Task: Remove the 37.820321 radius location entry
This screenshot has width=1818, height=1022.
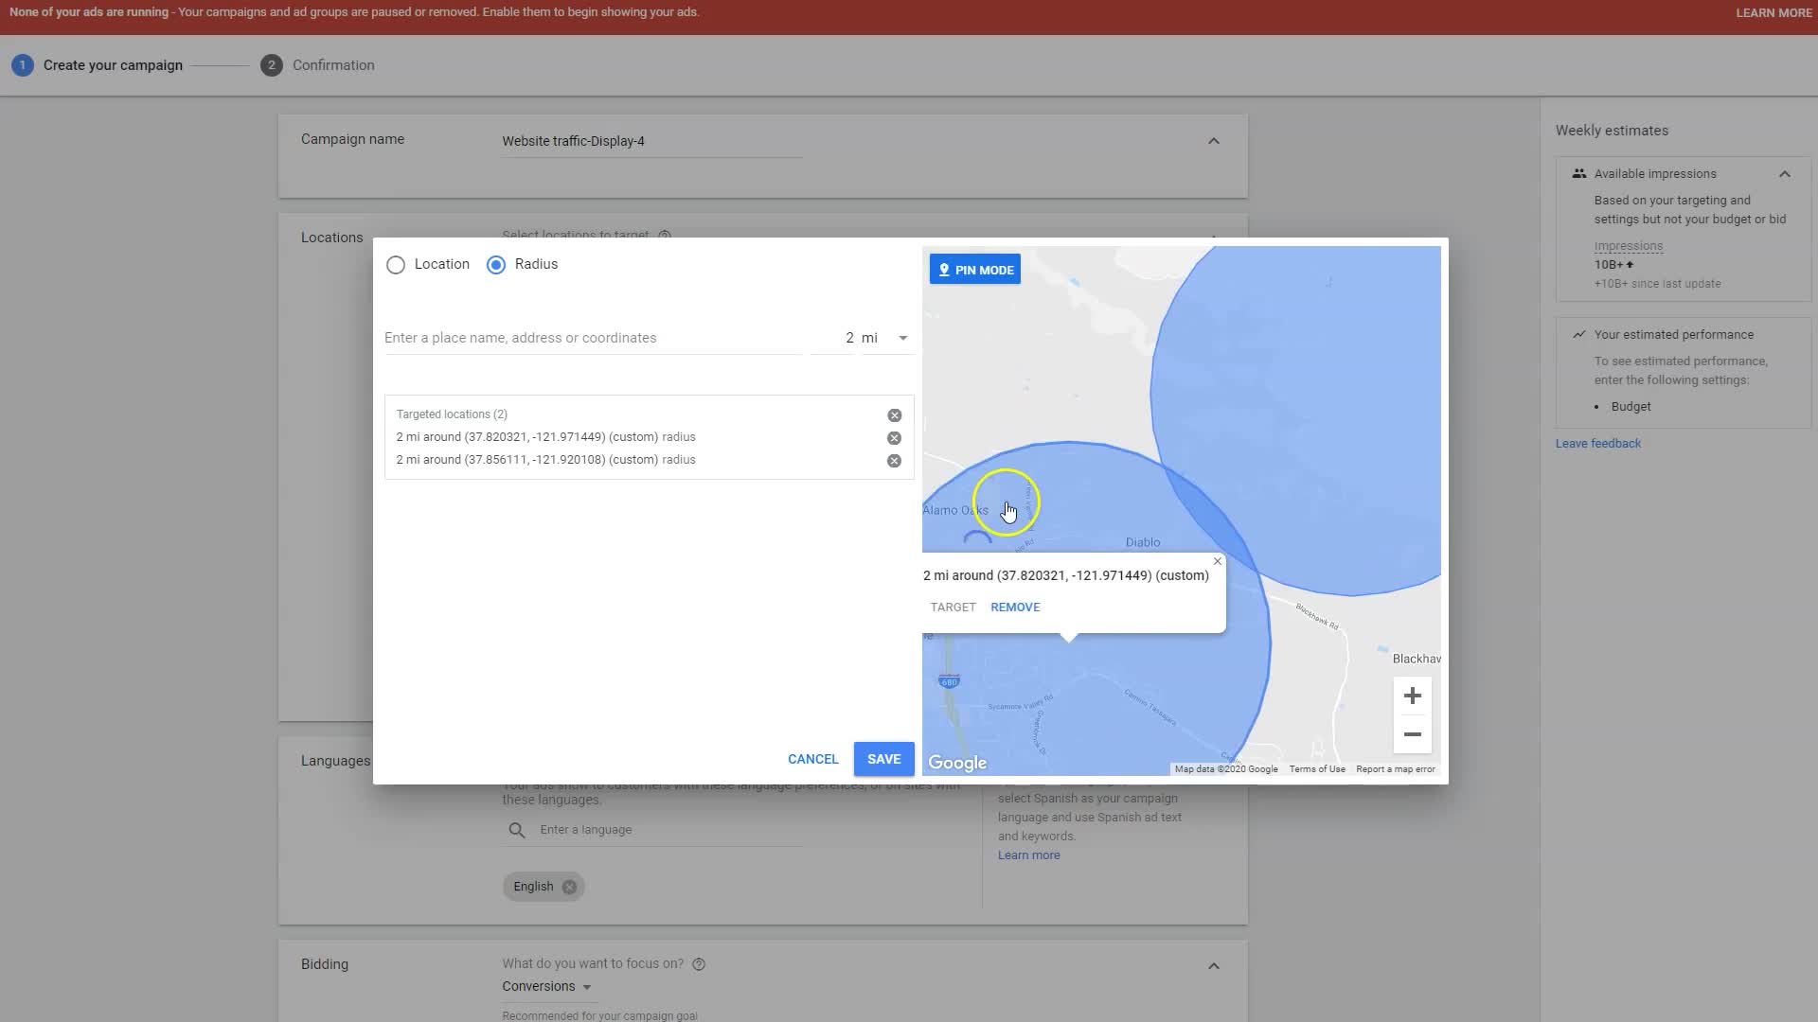Action: click(x=894, y=438)
